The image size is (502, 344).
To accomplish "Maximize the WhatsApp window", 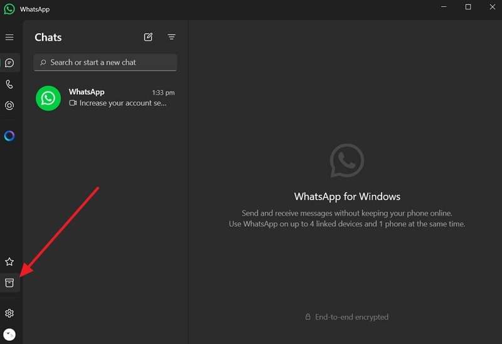I will pyautogui.click(x=468, y=8).
